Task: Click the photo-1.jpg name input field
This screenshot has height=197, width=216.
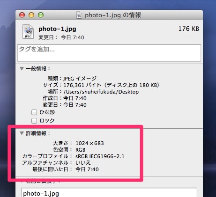Action: click(x=109, y=193)
